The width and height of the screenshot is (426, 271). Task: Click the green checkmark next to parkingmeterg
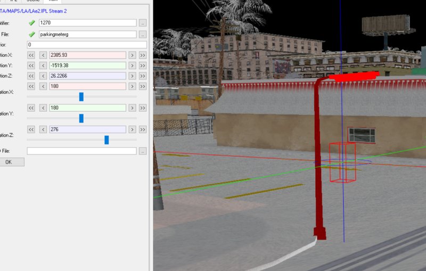pos(32,34)
